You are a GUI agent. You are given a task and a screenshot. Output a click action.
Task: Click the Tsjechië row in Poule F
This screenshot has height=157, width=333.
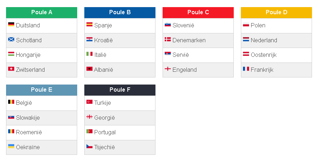click(120, 147)
